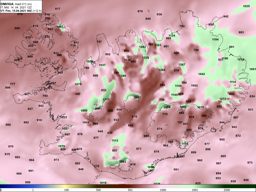Screen dimensions: 256x192
Task: Select the 1882 value in the south
Action: coord(123,162)
